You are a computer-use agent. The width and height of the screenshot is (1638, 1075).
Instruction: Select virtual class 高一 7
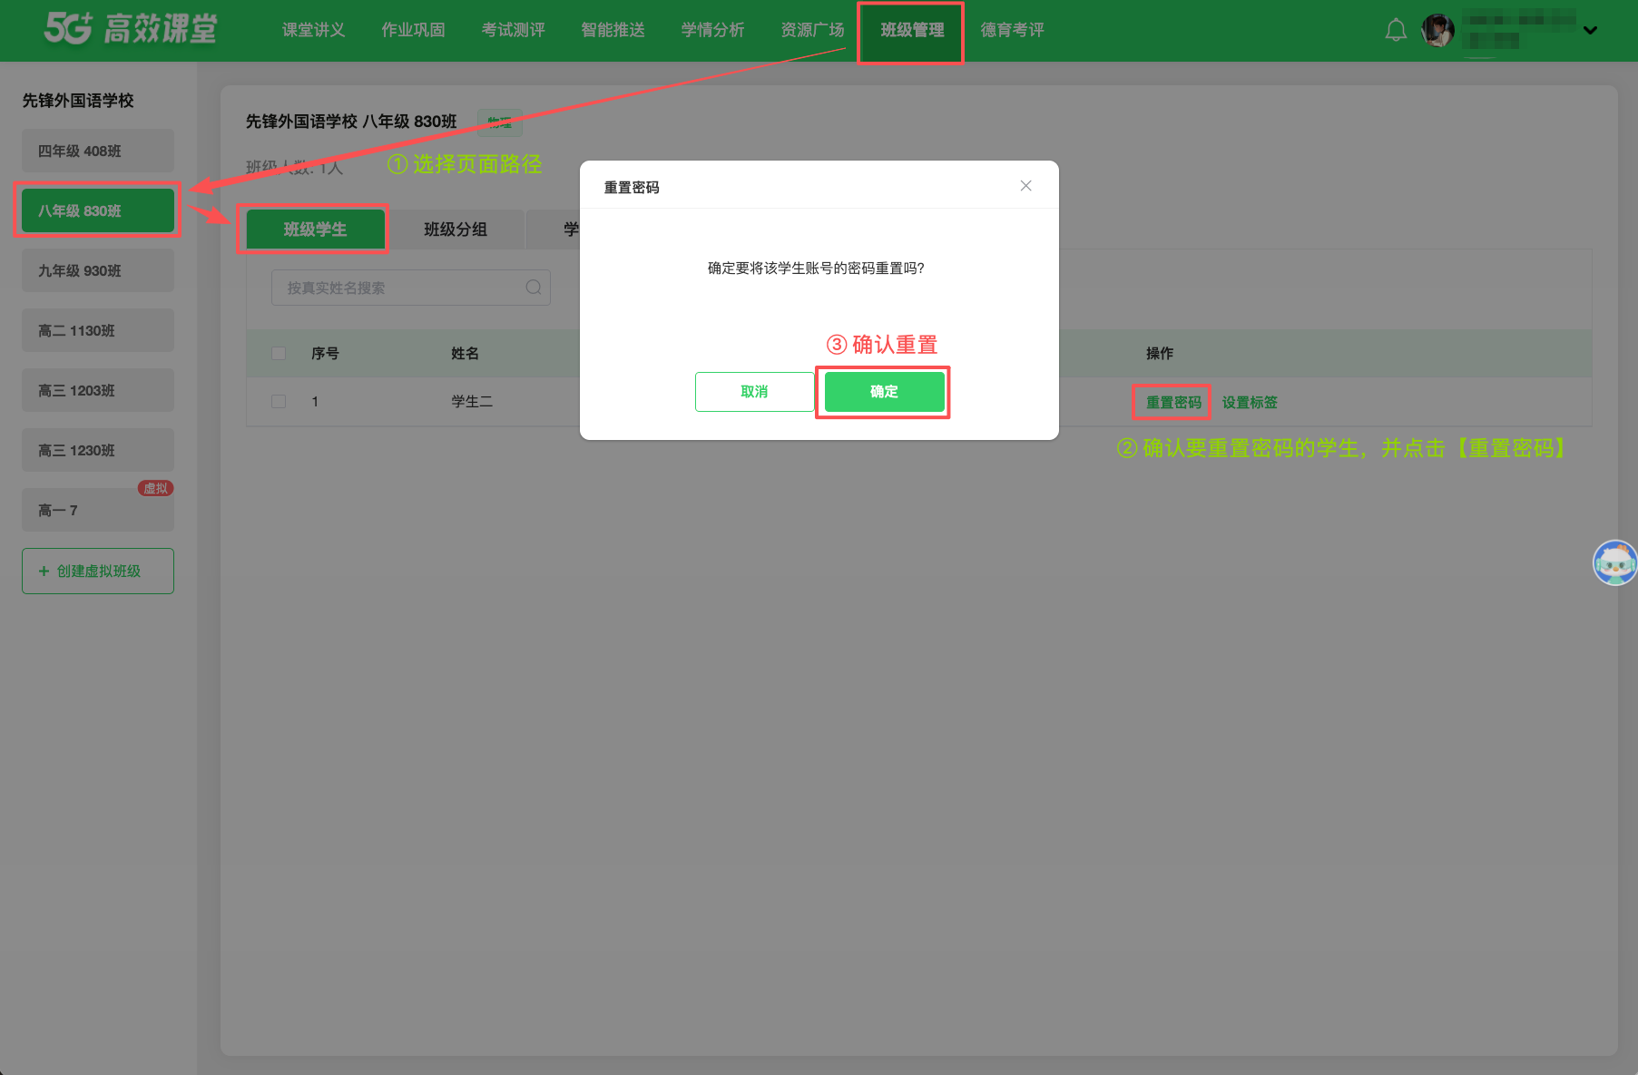[x=98, y=510]
